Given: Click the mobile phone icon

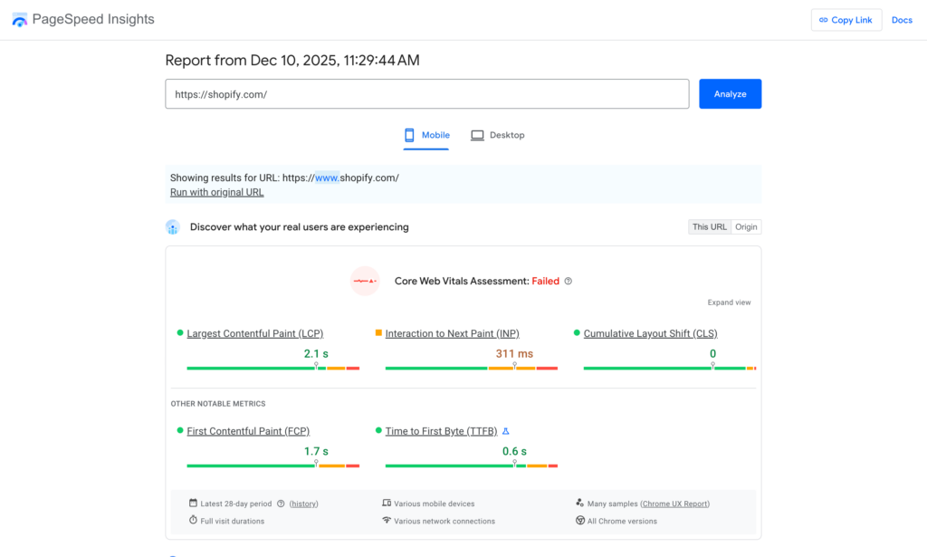Looking at the screenshot, I should coord(409,136).
